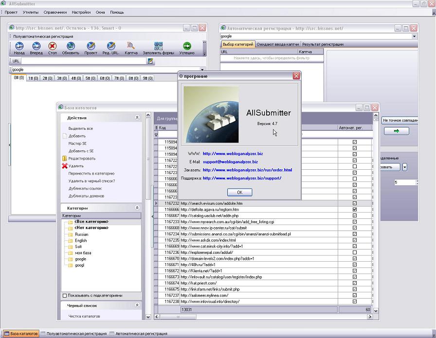This screenshot has height=338, width=436.
Task: Toggle auto-reg checkbox for www.infovisual.info row
Action: tap(355, 302)
